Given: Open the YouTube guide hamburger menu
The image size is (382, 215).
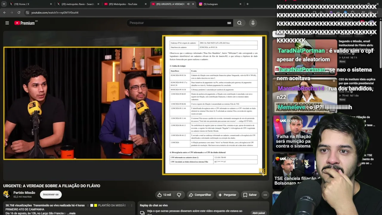Looking at the screenshot, I should (7, 23).
